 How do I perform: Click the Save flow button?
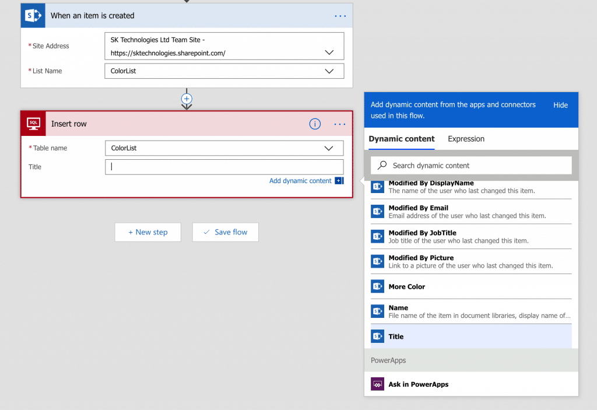coord(226,232)
